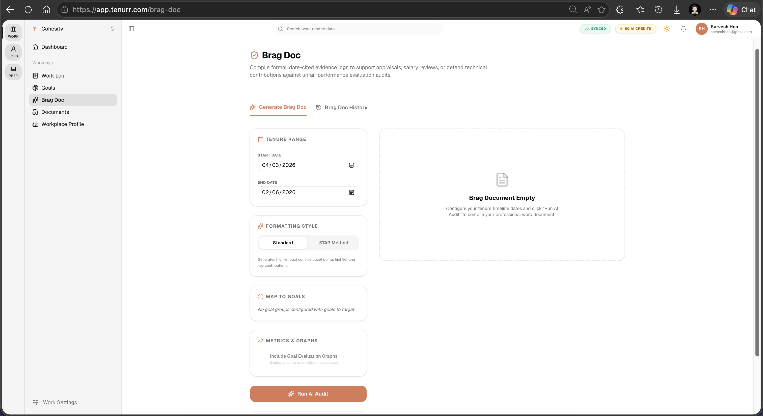
Task: Open end date calendar picker icon
Action: [x=351, y=192]
